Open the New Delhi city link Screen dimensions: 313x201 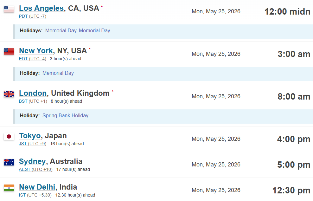click(x=37, y=187)
